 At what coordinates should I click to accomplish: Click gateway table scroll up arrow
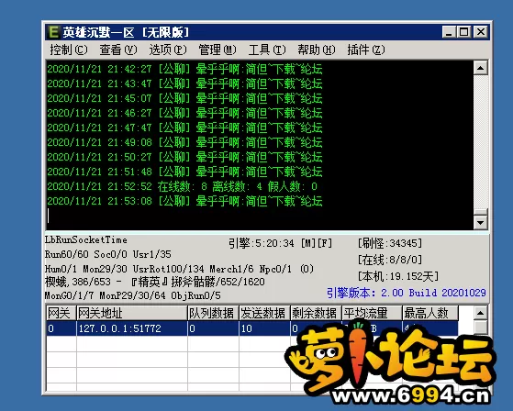480,313
